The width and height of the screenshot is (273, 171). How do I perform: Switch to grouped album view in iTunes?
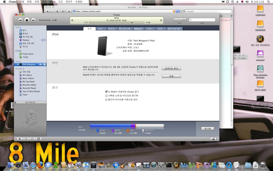pos(180,20)
